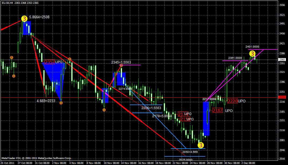This screenshot has width=288, height=165.
Task: Click the yellow 3 circle at the November swing low
Action: point(200,146)
